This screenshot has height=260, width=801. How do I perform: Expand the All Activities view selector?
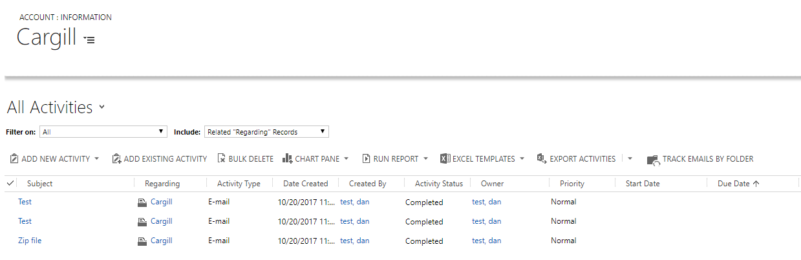coord(102,107)
